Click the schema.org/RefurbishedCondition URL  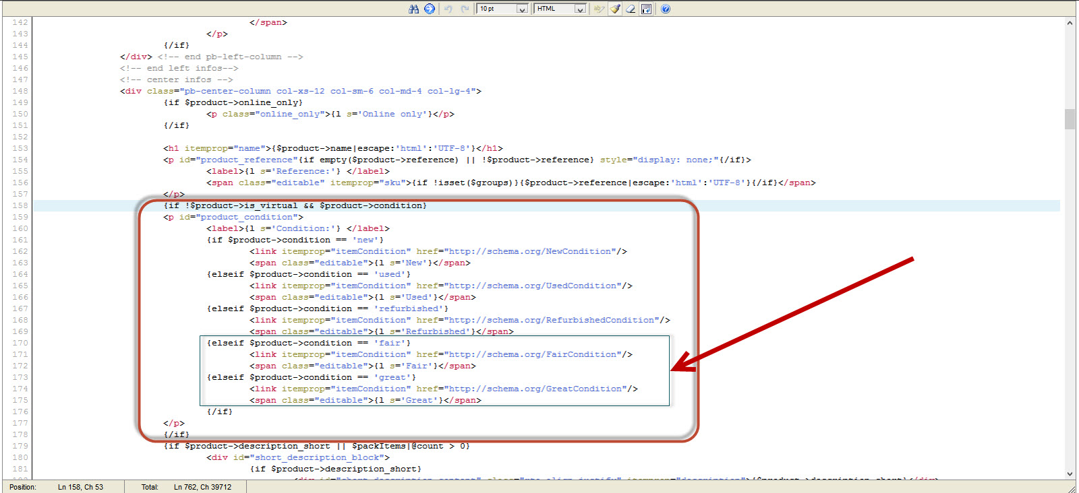551,320
